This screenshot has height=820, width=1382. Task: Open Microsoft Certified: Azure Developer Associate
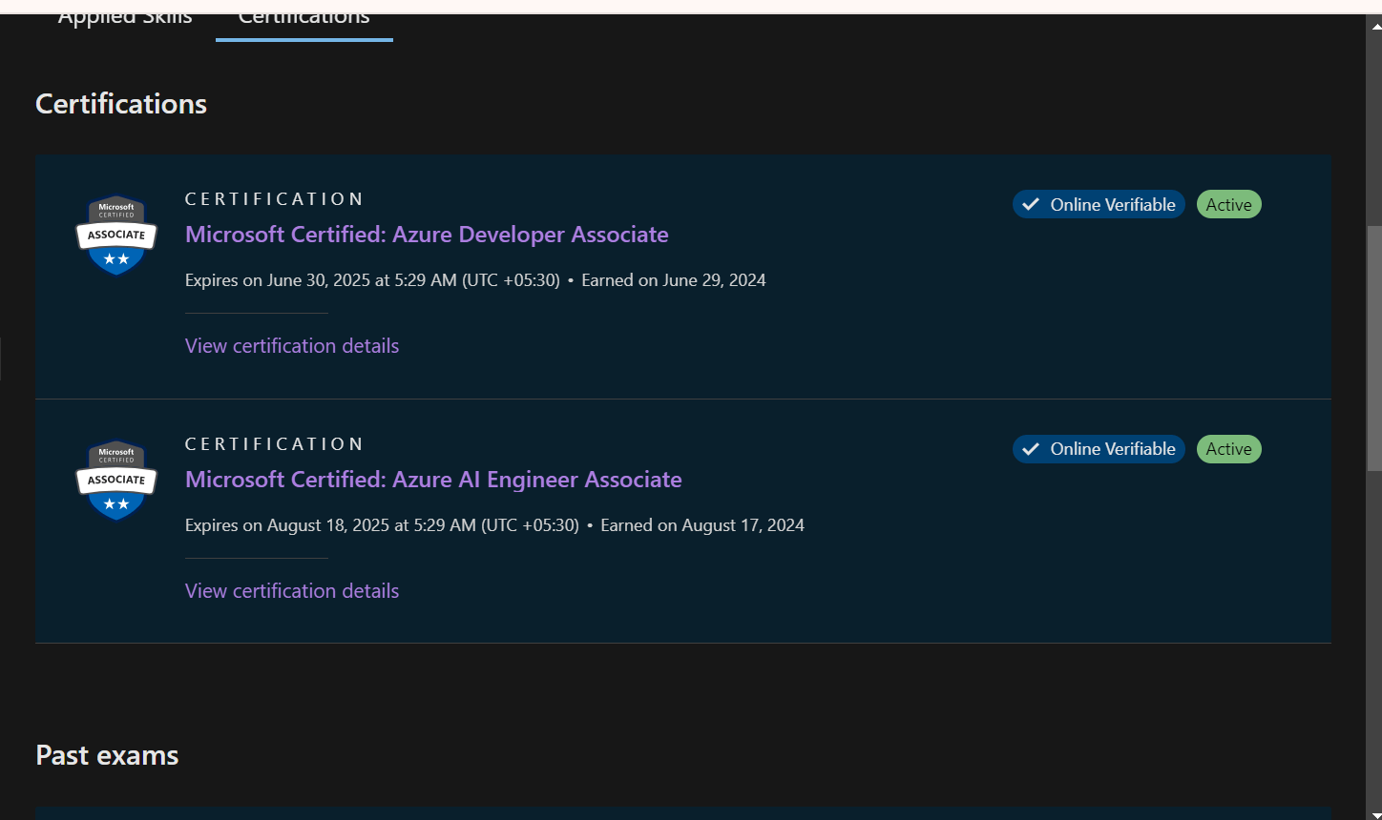click(427, 234)
